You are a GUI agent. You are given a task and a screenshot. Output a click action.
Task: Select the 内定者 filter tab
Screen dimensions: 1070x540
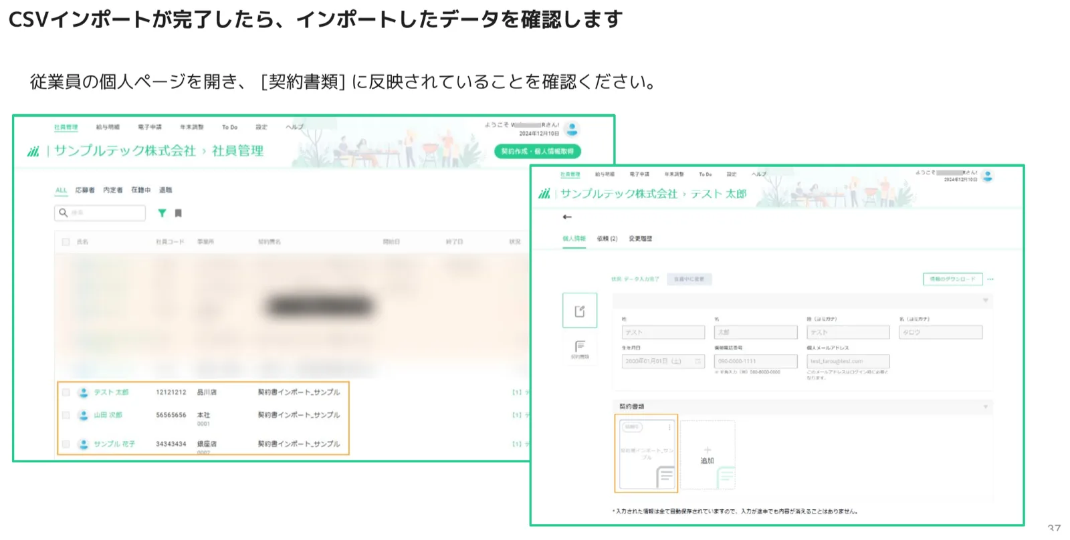(x=113, y=190)
